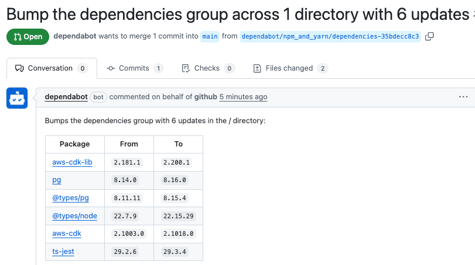This screenshot has width=475, height=265.
Task: Click the Files changed count badge 2
Action: click(323, 68)
